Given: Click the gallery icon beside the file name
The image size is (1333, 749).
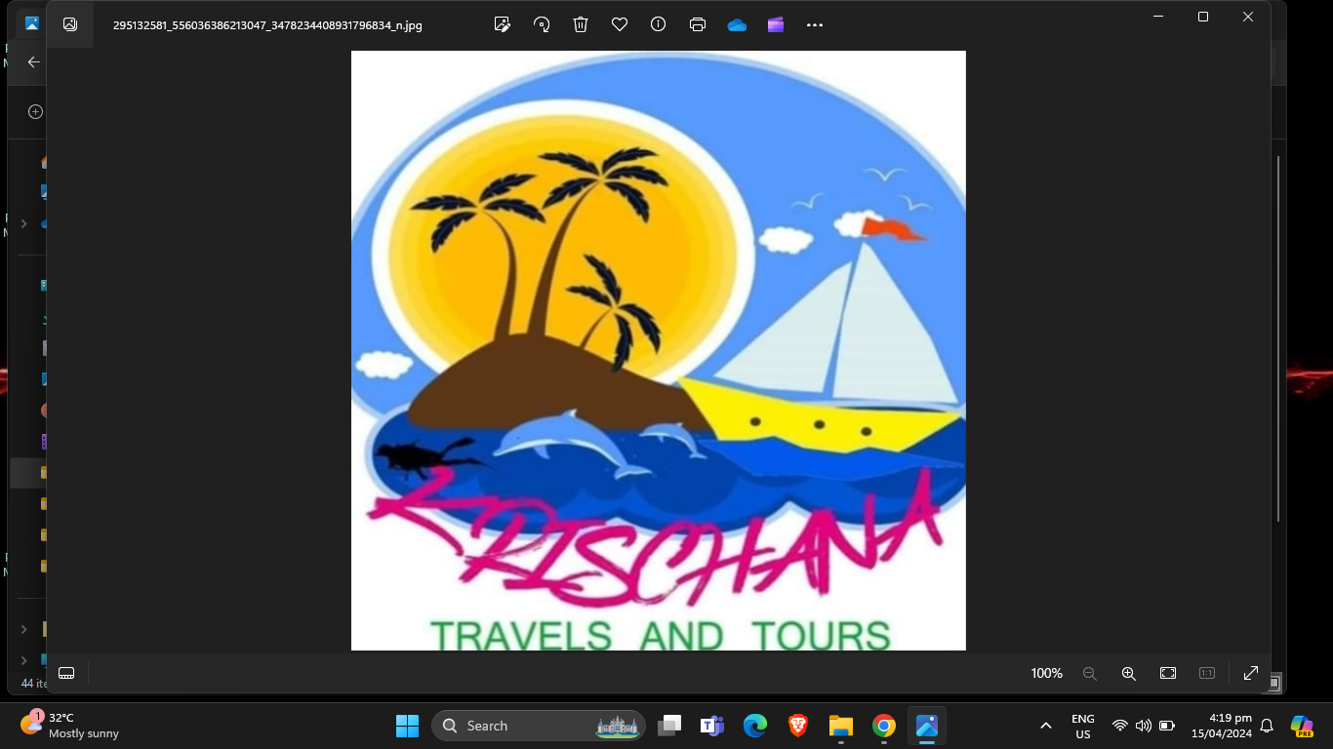Looking at the screenshot, I should point(70,24).
